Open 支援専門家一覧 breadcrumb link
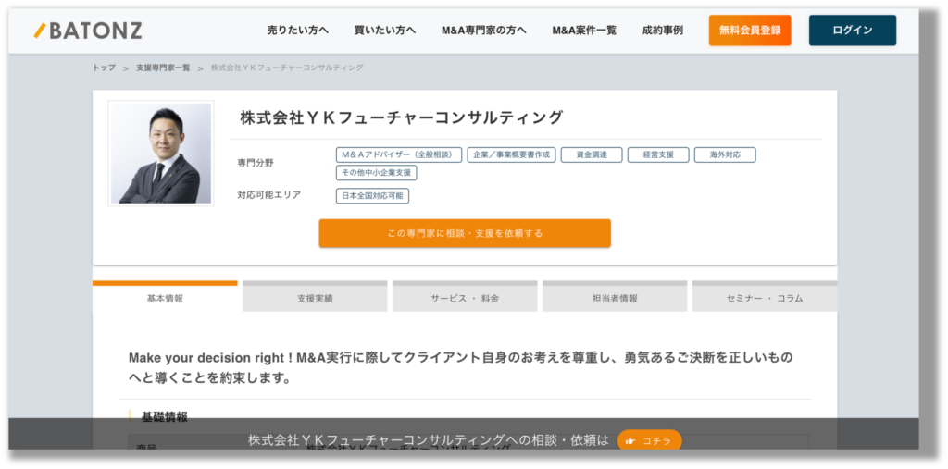This screenshot has width=948, height=469. pyautogui.click(x=163, y=68)
